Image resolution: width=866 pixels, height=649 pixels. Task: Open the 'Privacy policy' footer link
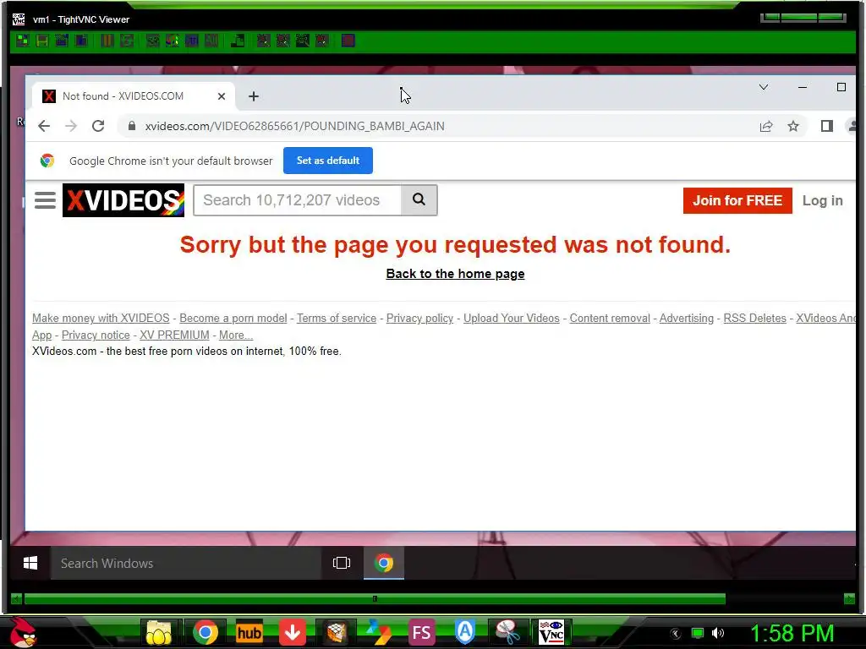419,319
